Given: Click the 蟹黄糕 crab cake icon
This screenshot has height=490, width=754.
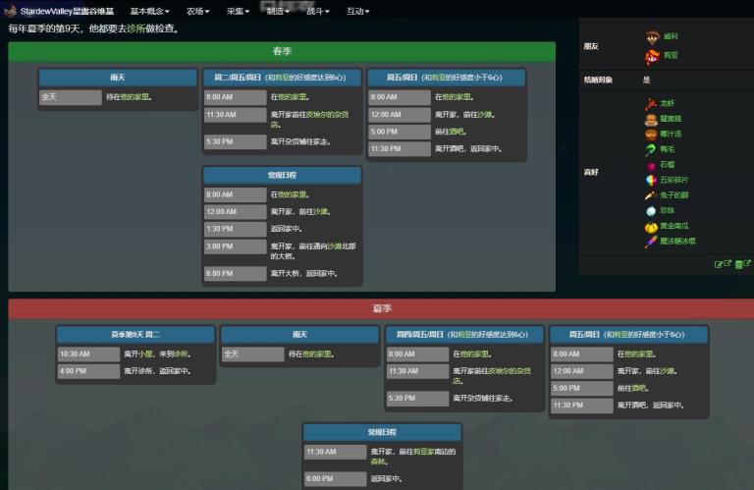Looking at the screenshot, I should 651,119.
